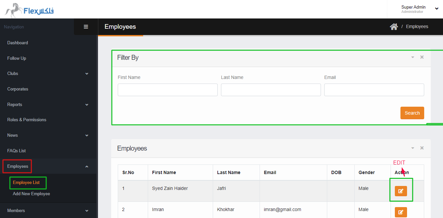This screenshot has width=443, height=218.
Task: Expand the Members sidebar menu
Action: (48, 210)
